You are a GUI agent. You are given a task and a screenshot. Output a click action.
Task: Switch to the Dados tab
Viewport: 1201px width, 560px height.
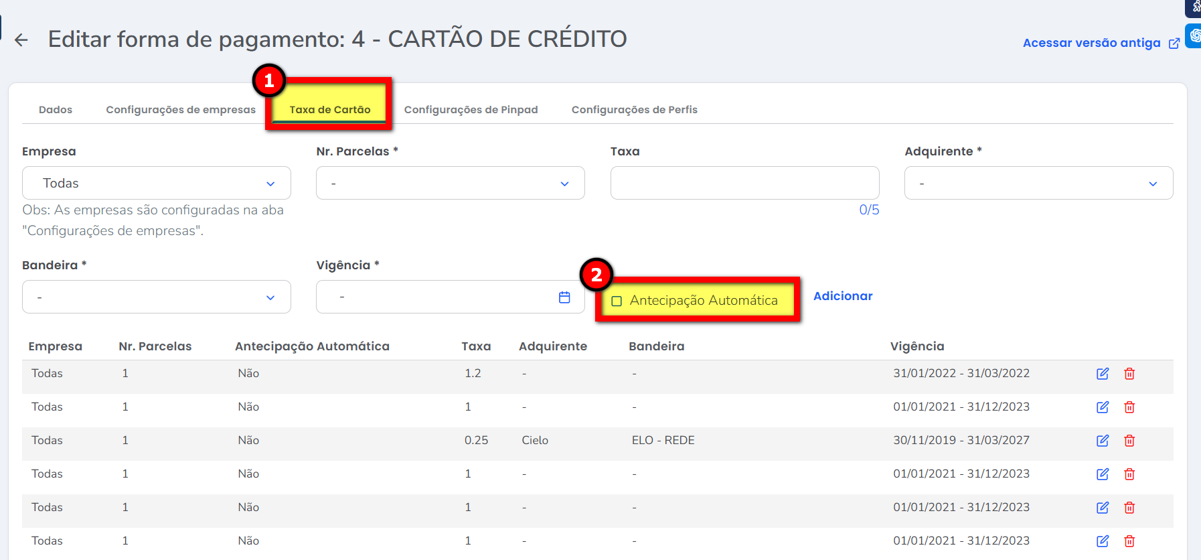click(x=56, y=110)
